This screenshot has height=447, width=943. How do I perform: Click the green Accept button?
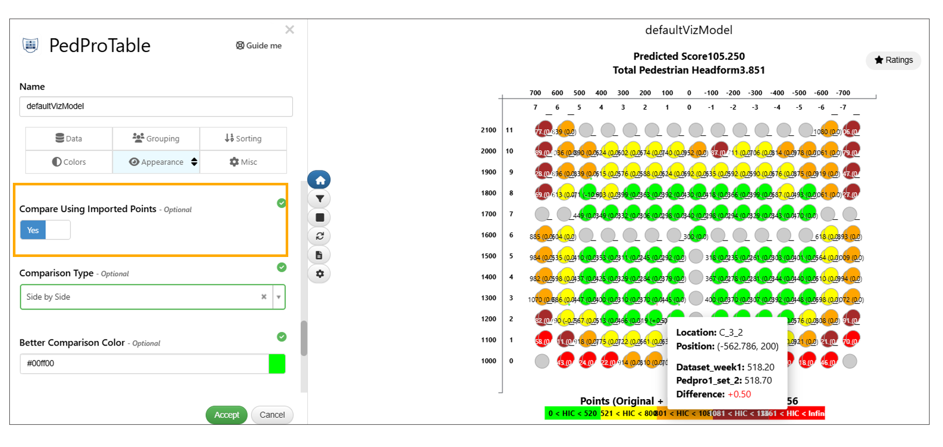[226, 415]
